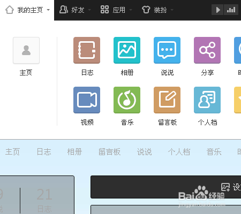241x214 pixels.
Task: Click the 说说 label under the blue icon
Action: [167, 73]
